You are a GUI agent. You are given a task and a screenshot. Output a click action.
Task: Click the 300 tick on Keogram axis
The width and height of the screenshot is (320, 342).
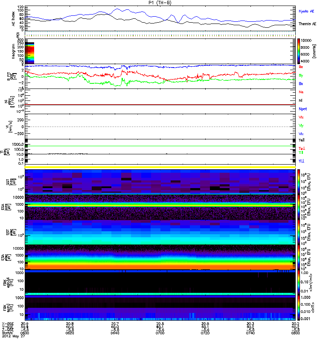(20, 40)
